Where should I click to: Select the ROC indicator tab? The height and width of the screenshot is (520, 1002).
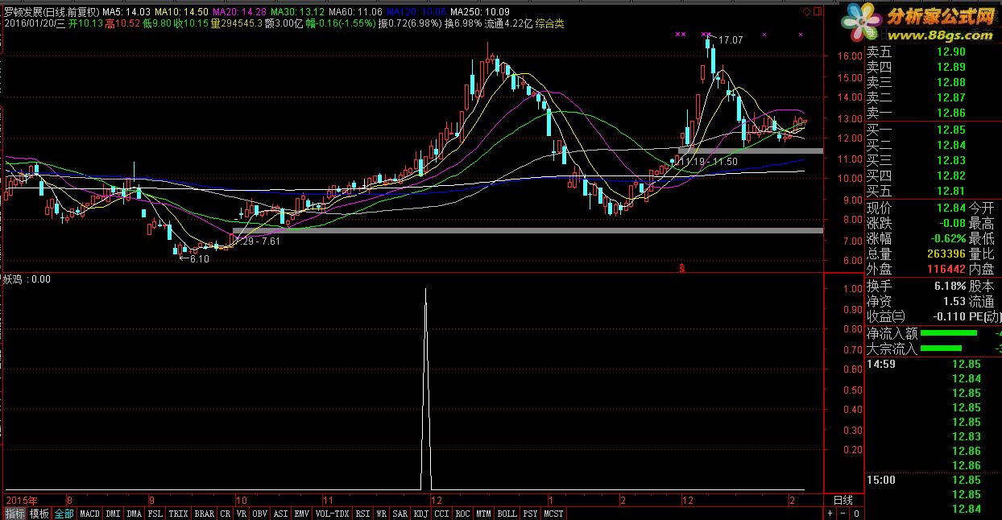pos(463,513)
